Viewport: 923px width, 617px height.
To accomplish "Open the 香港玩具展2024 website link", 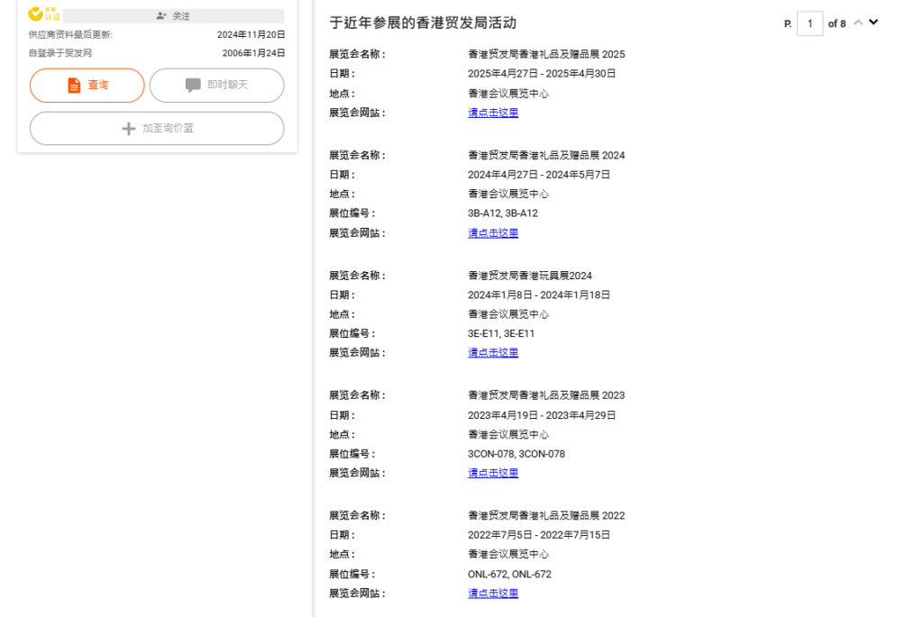I will tap(493, 353).
